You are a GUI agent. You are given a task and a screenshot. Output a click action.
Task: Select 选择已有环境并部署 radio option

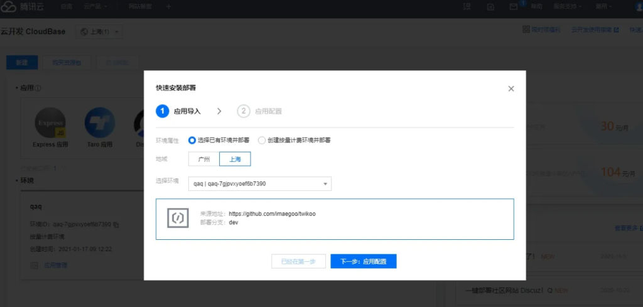(x=192, y=140)
